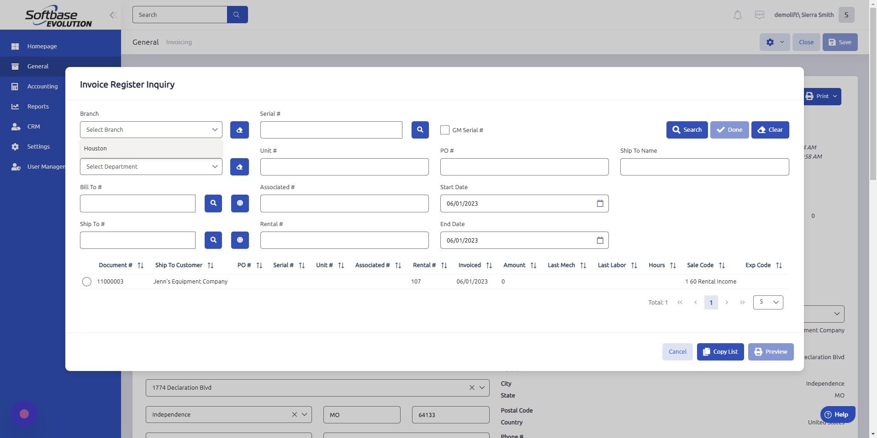The height and width of the screenshot is (438, 877).
Task: Click the Ship To Name input field
Action: pos(704,167)
